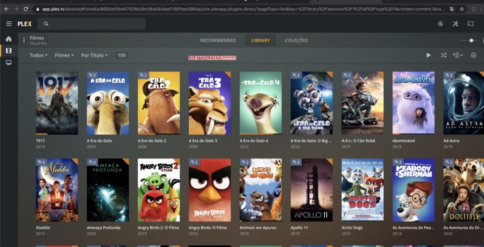Open the Ameaça Profunda poster
This screenshot has height=247, width=484.
(108, 190)
